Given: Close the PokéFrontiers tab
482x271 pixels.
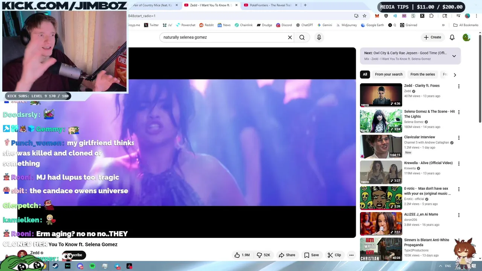Looking at the screenshot, I should click(x=296, y=5).
